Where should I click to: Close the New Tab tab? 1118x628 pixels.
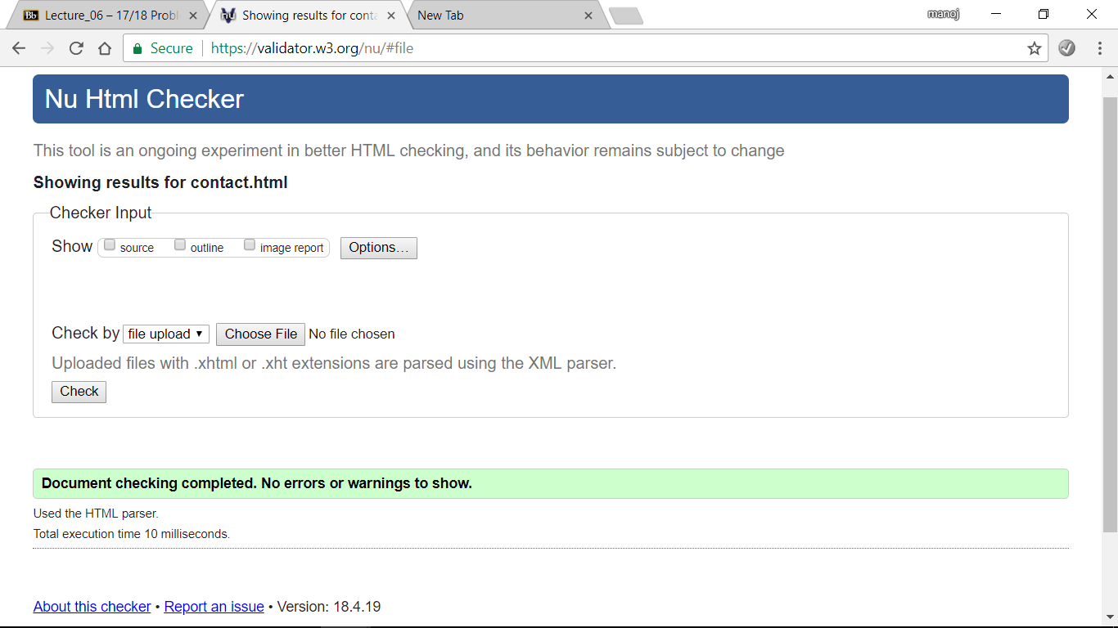[588, 16]
